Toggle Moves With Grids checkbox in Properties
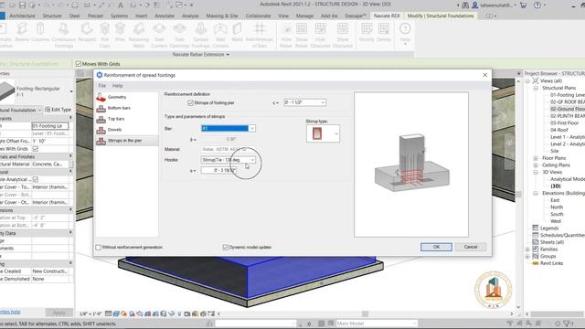The image size is (585, 329). point(36,149)
